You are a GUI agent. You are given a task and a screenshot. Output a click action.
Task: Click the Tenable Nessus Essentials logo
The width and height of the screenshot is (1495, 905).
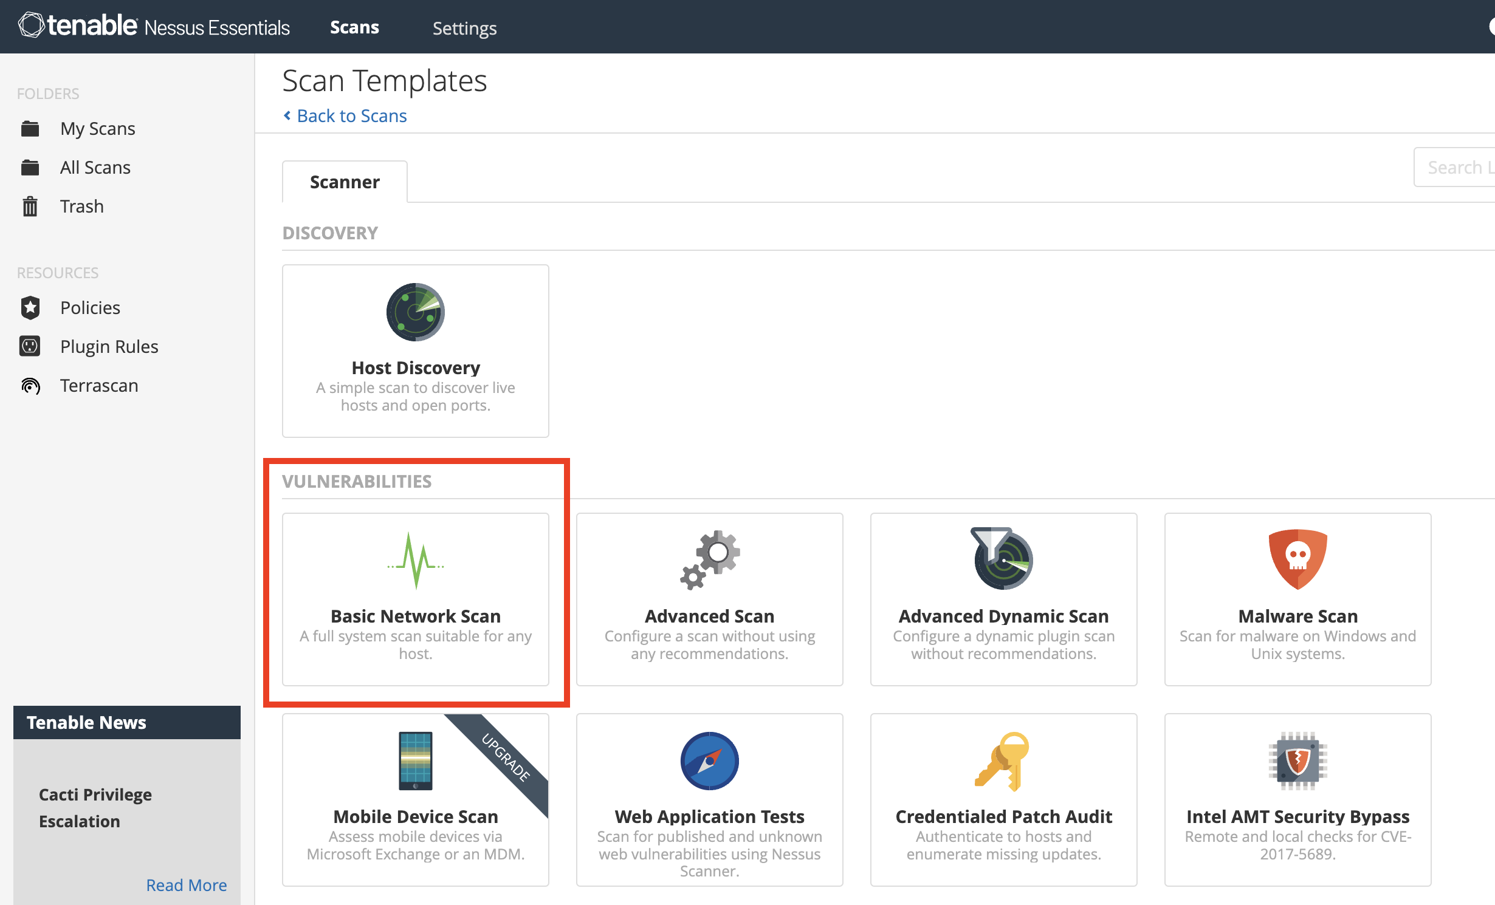pos(154,26)
